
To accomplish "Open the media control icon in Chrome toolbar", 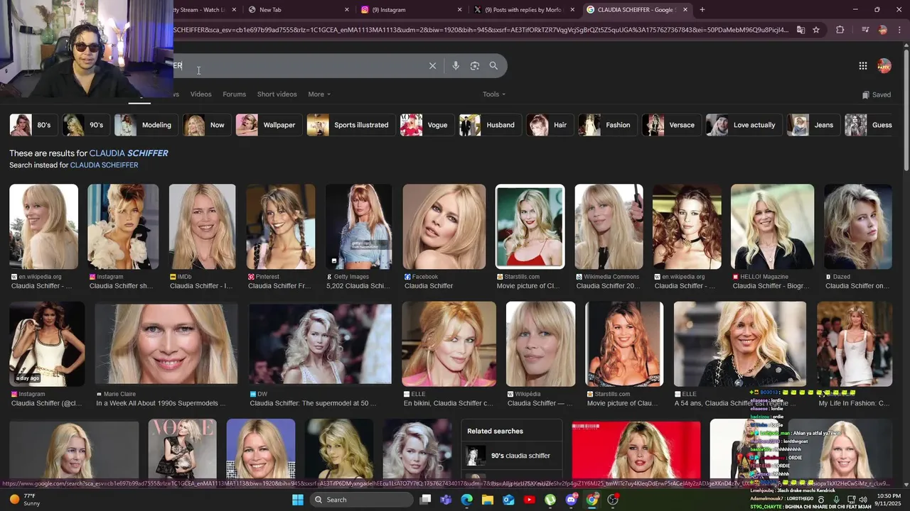I will 865,30.
